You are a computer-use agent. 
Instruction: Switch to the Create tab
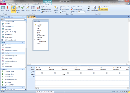(x=17, y=4)
